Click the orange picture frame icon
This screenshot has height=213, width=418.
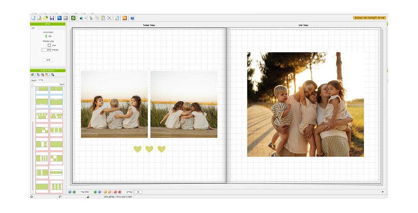coord(125,18)
